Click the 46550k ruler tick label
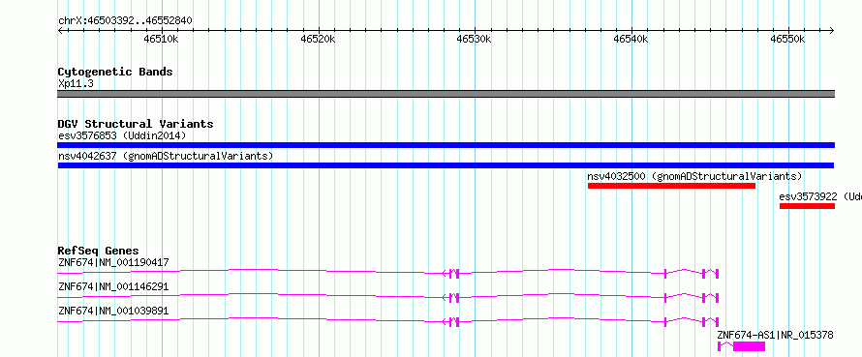862x357 pixels. (787, 39)
